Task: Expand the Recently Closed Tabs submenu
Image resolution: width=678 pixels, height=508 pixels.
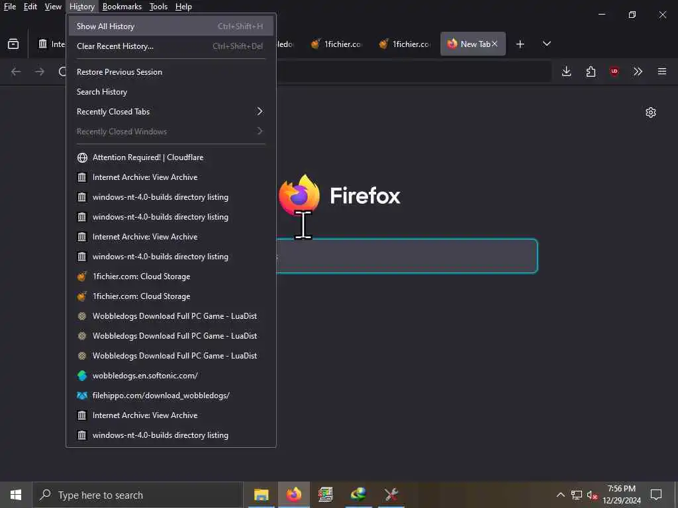Action: point(171,111)
